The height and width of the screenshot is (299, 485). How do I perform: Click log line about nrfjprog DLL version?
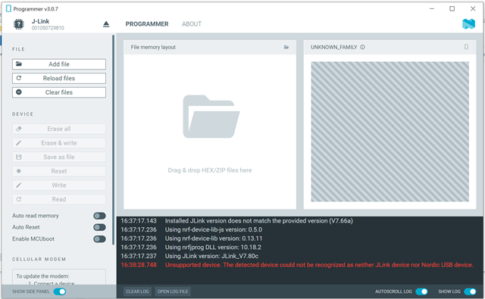213,248
